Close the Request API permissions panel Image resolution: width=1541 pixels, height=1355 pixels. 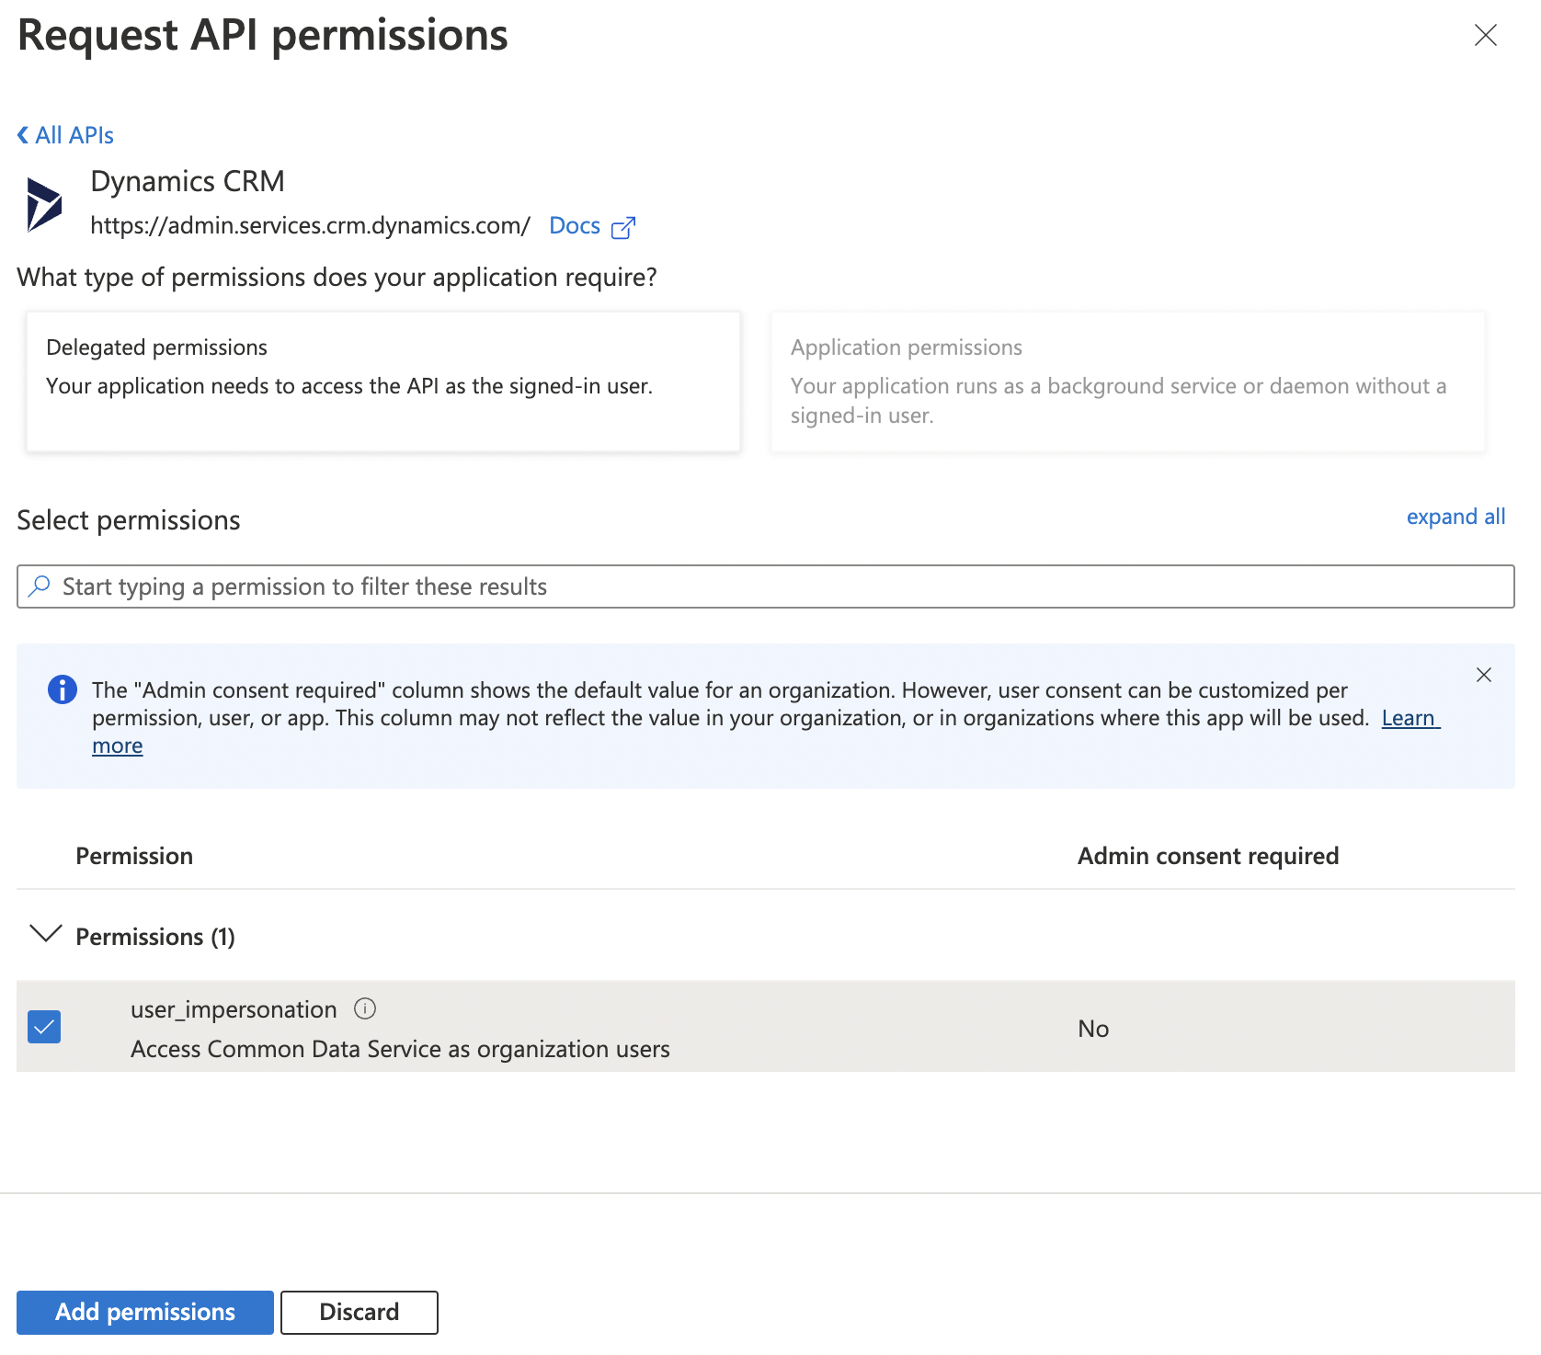click(x=1485, y=35)
